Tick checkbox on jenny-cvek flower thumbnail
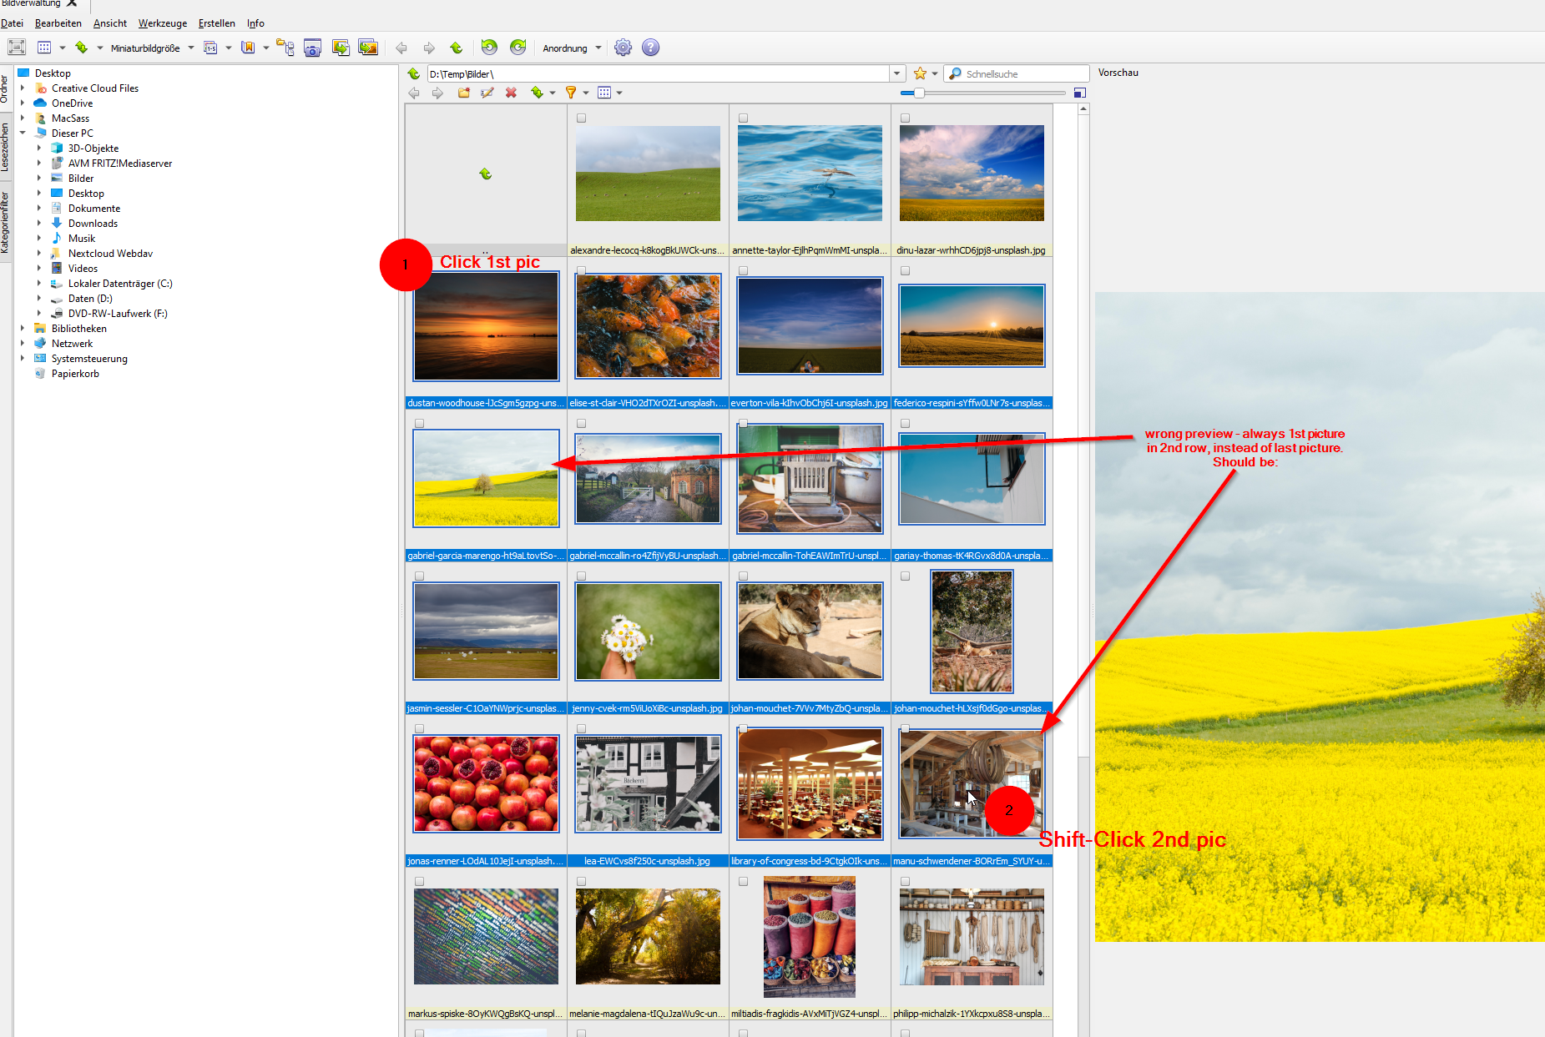 pyautogui.click(x=582, y=576)
